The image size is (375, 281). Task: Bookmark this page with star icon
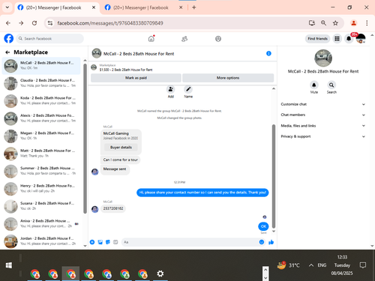tap(335, 23)
